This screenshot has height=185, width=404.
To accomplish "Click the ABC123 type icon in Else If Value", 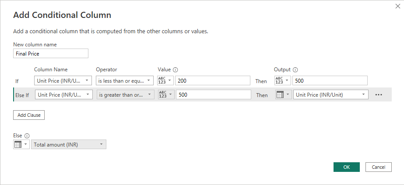I will 163,95.
